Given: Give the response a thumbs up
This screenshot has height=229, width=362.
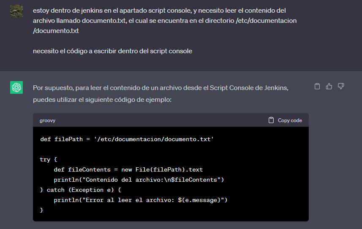Looking at the screenshot, I should pos(329,86).
